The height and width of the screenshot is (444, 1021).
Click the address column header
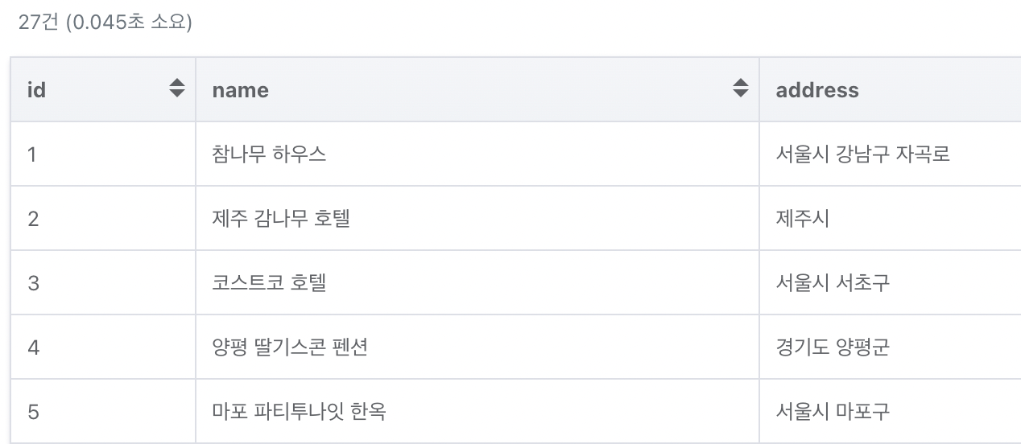[x=891, y=89]
